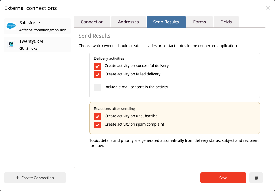This screenshot has height=191, width=275.
Task: Uncheck Create activity on spam complaint
Action: pos(97,125)
